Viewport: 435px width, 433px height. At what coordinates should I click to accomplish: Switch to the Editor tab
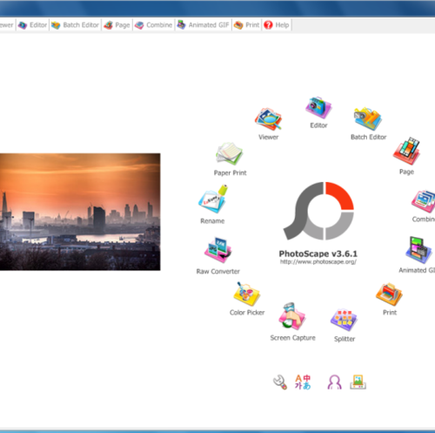click(x=32, y=25)
